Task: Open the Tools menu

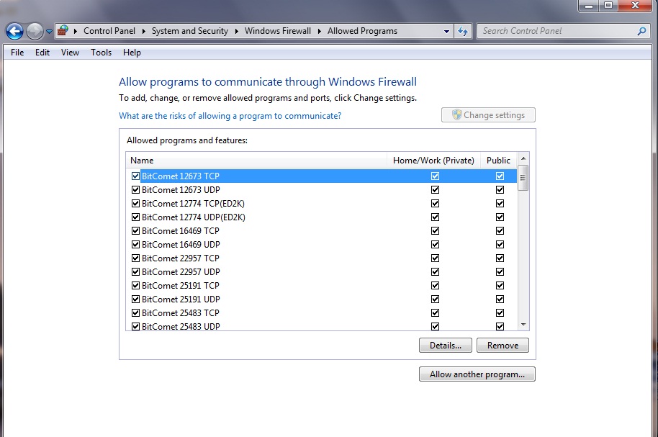Action: [101, 53]
